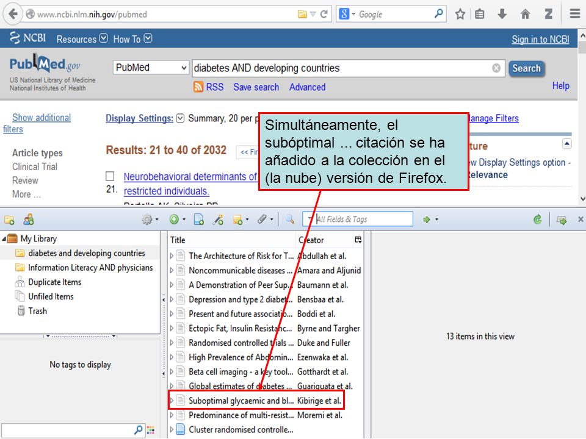586x439 pixels.
Task: Click the tag filter search box
Action: 72,430
